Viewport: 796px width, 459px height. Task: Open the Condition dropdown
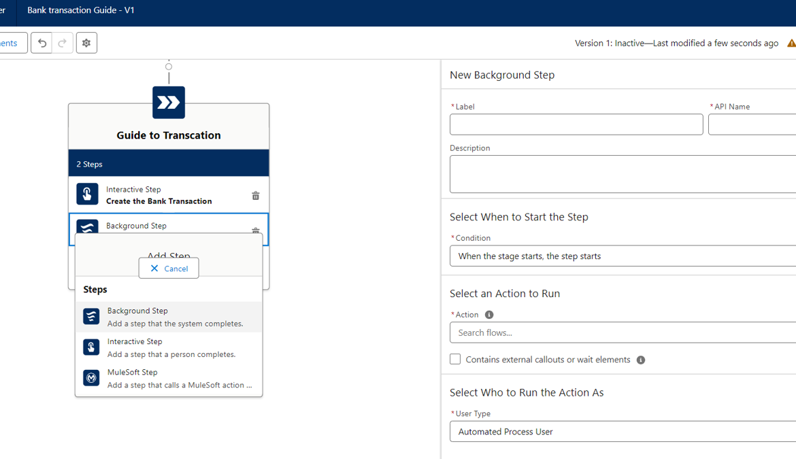coord(623,256)
